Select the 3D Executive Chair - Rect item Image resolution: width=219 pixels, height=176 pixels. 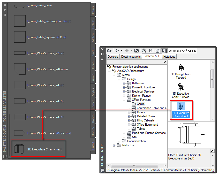[x=181, y=110]
